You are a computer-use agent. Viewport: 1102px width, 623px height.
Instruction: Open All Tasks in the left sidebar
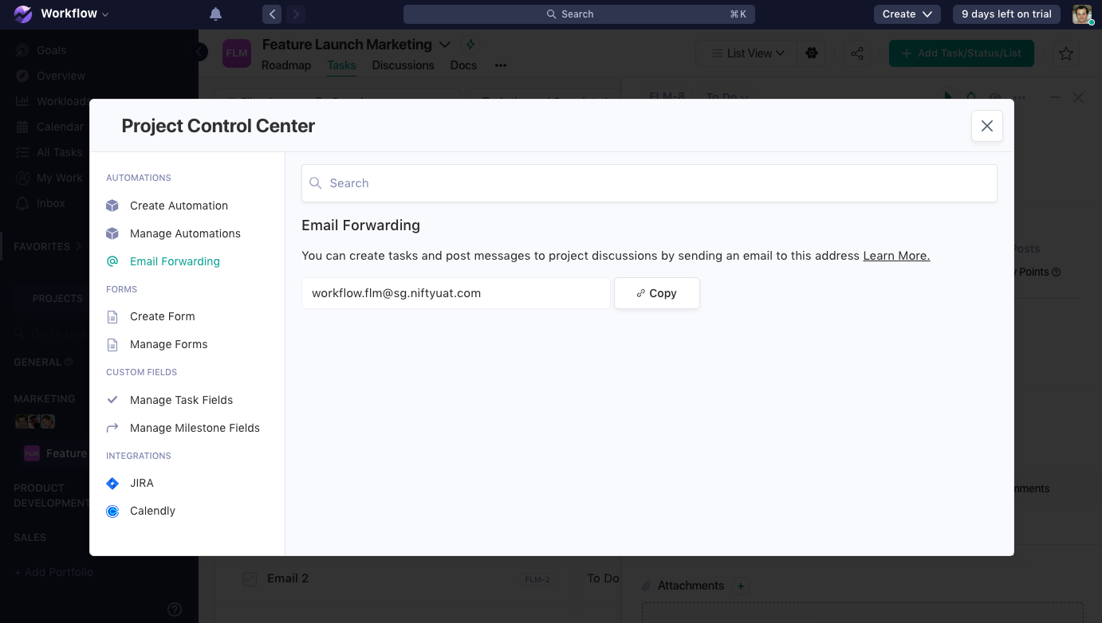59,152
